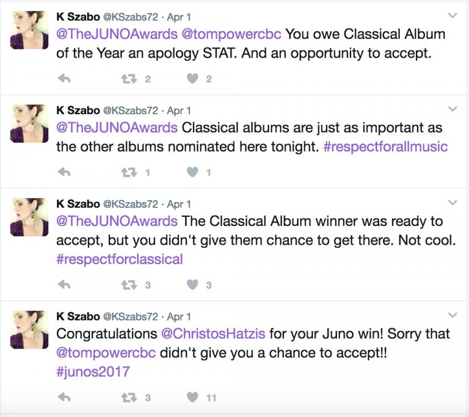Screen dimensions: 469x417
Task: Expand the menu arrow on #respectforallmusic tweet
Action: click(x=453, y=109)
